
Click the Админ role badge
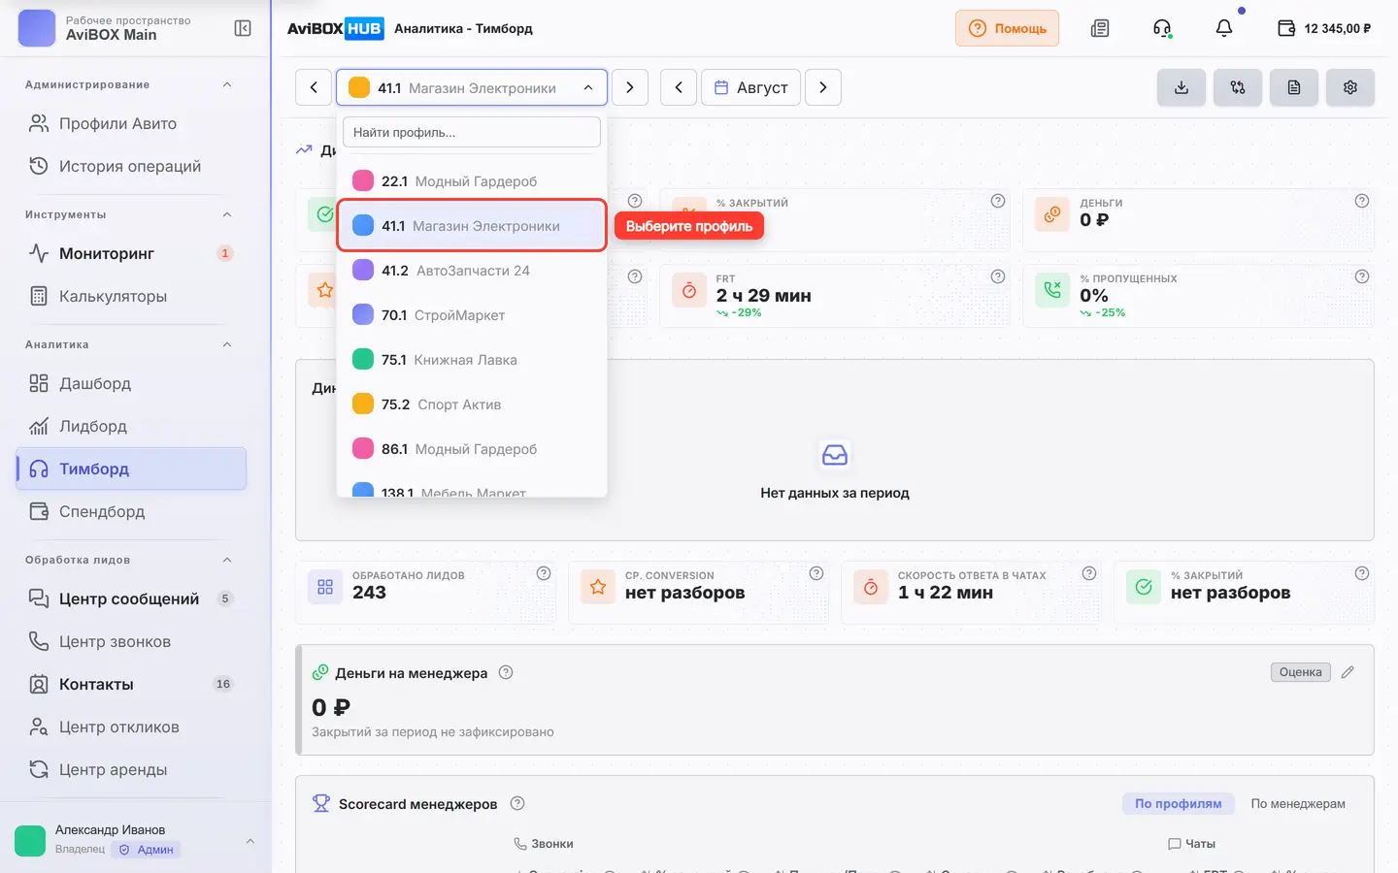[147, 850]
